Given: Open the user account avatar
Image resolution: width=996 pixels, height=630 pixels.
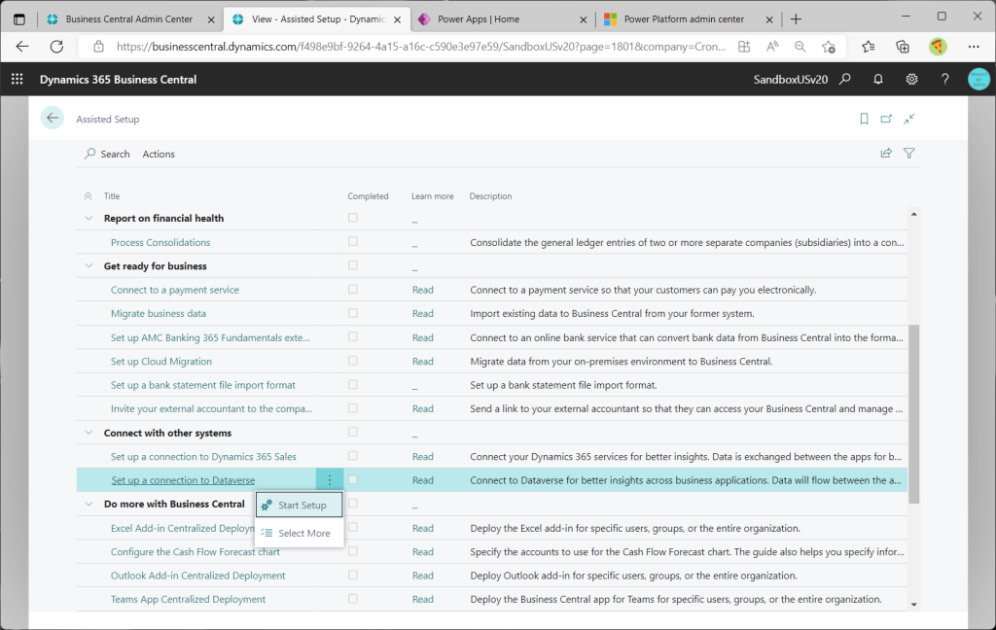Looking at the screenshot, I should (x=978, y=79).
